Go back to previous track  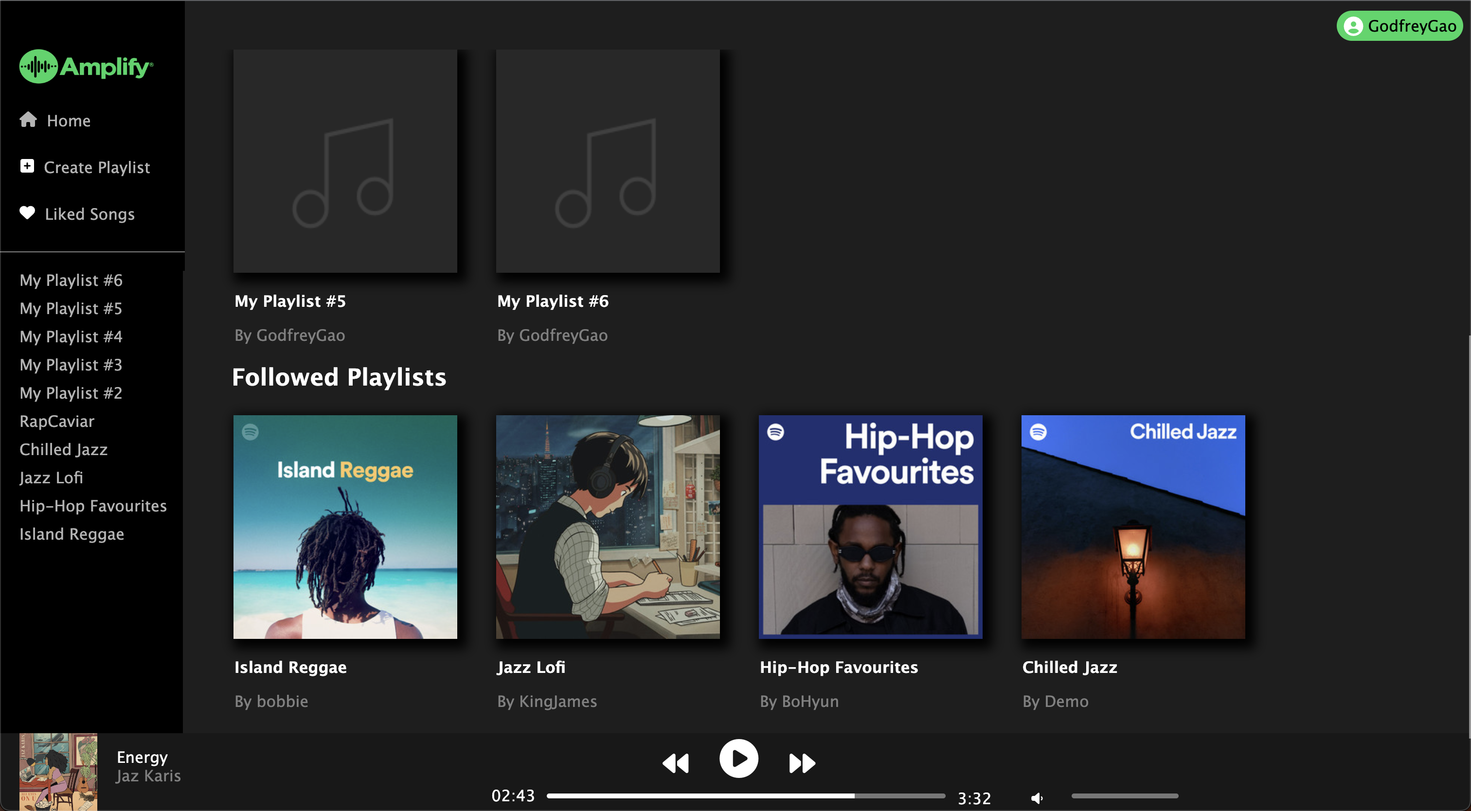tap(676, 762)
